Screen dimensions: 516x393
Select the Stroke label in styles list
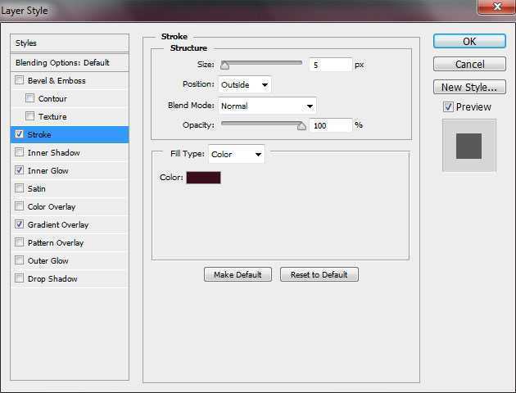pyautogui.click(x=39, y=134)
